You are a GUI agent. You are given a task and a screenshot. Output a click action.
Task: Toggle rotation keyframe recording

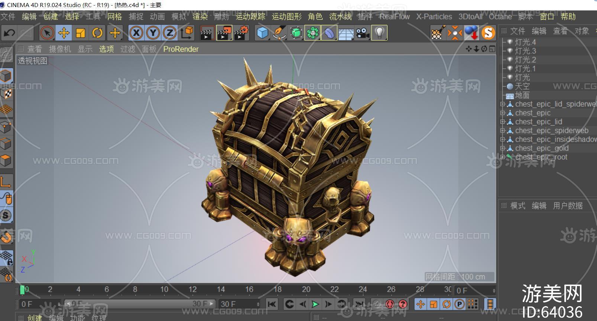tap(447, 304)
